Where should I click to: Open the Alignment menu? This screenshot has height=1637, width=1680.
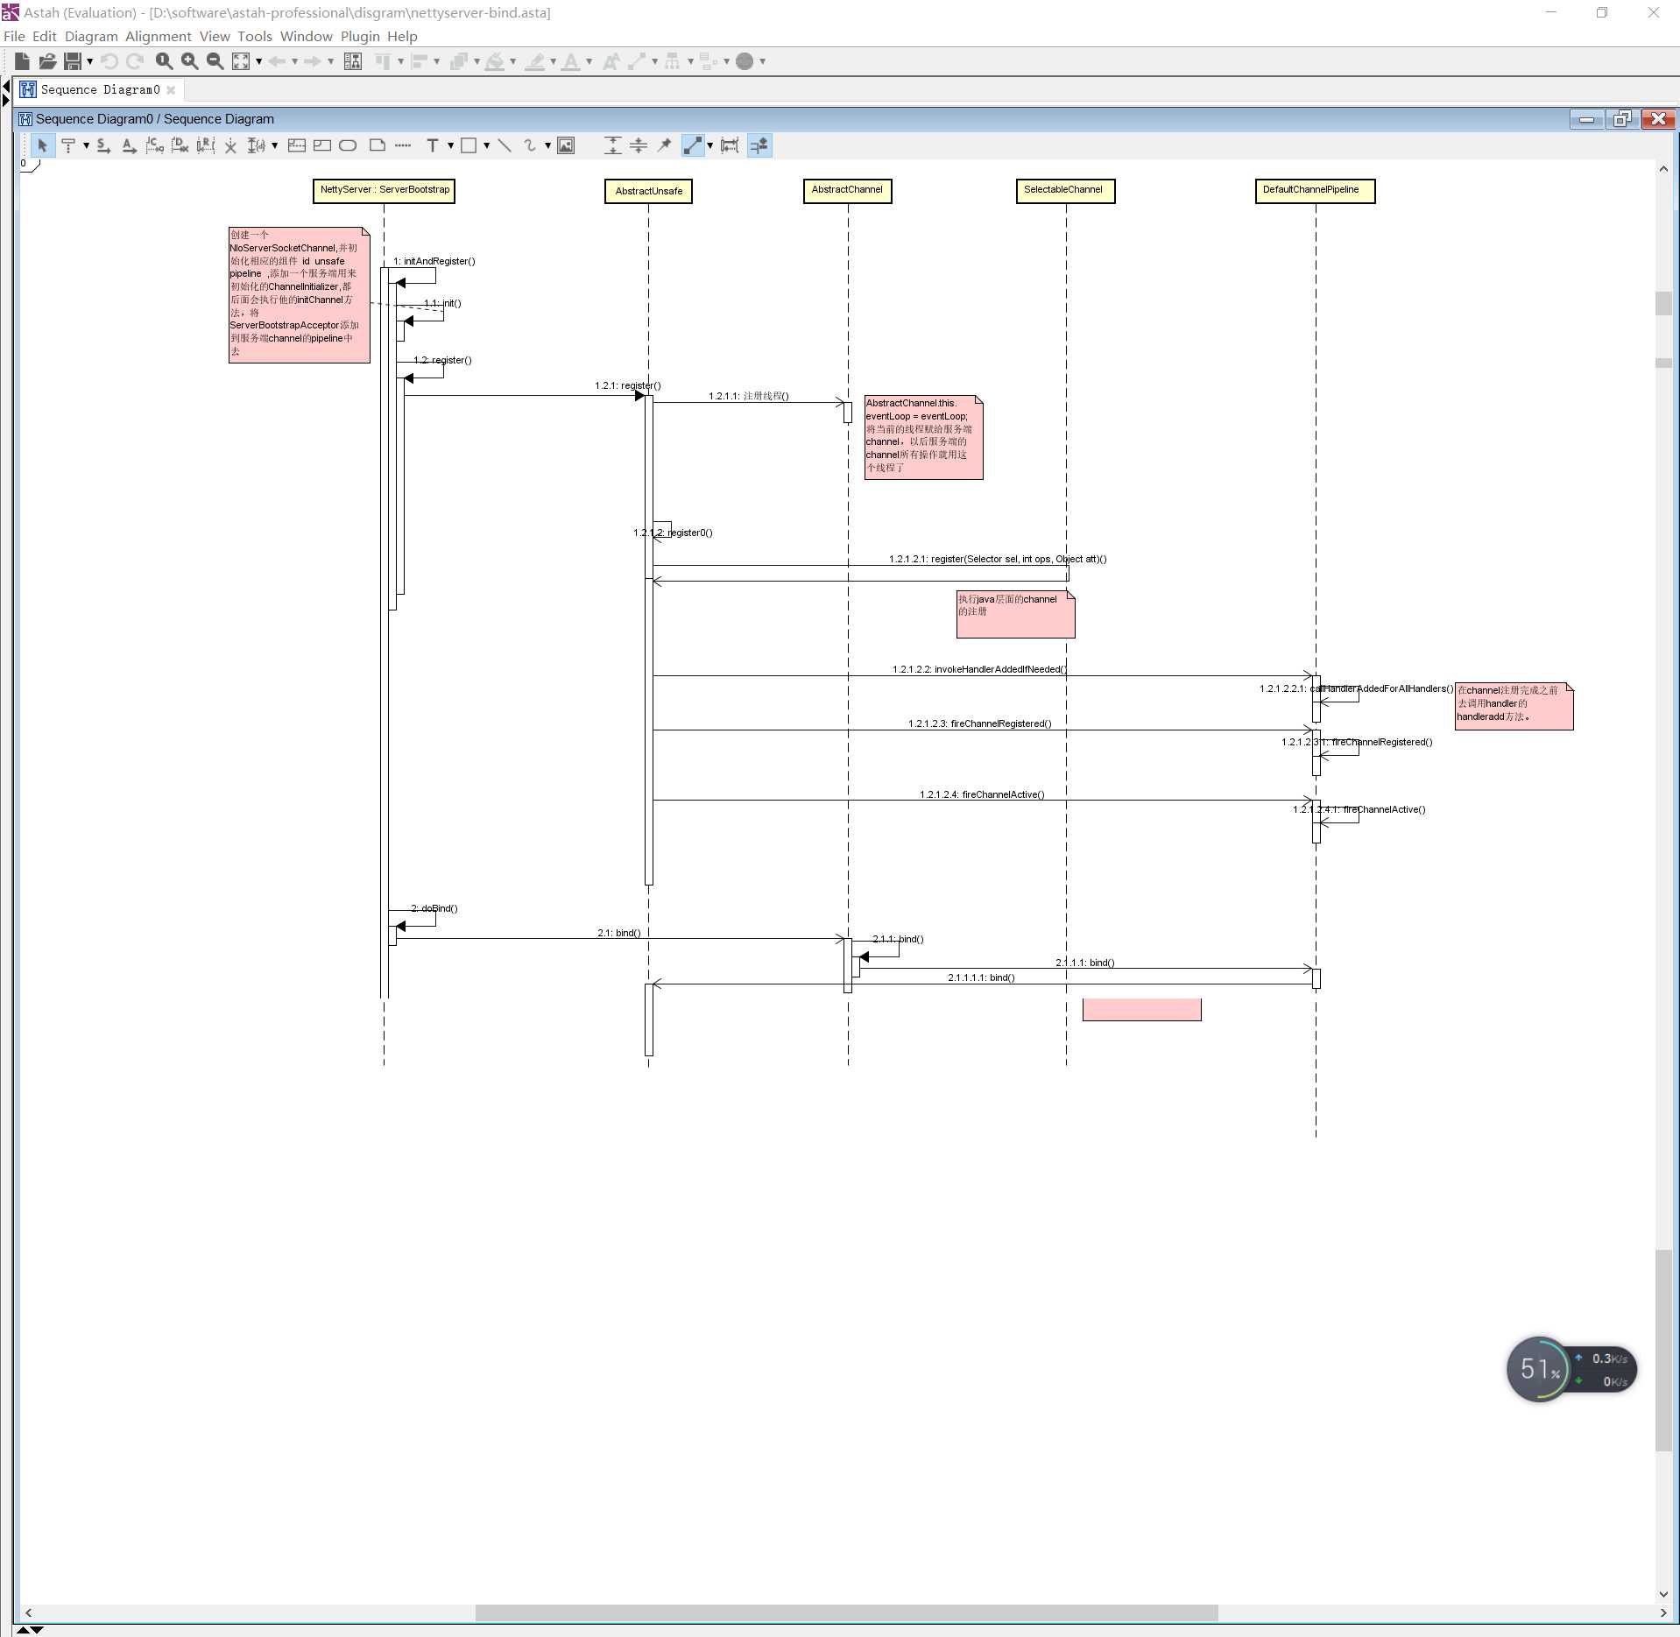click(x=158, y=36)
